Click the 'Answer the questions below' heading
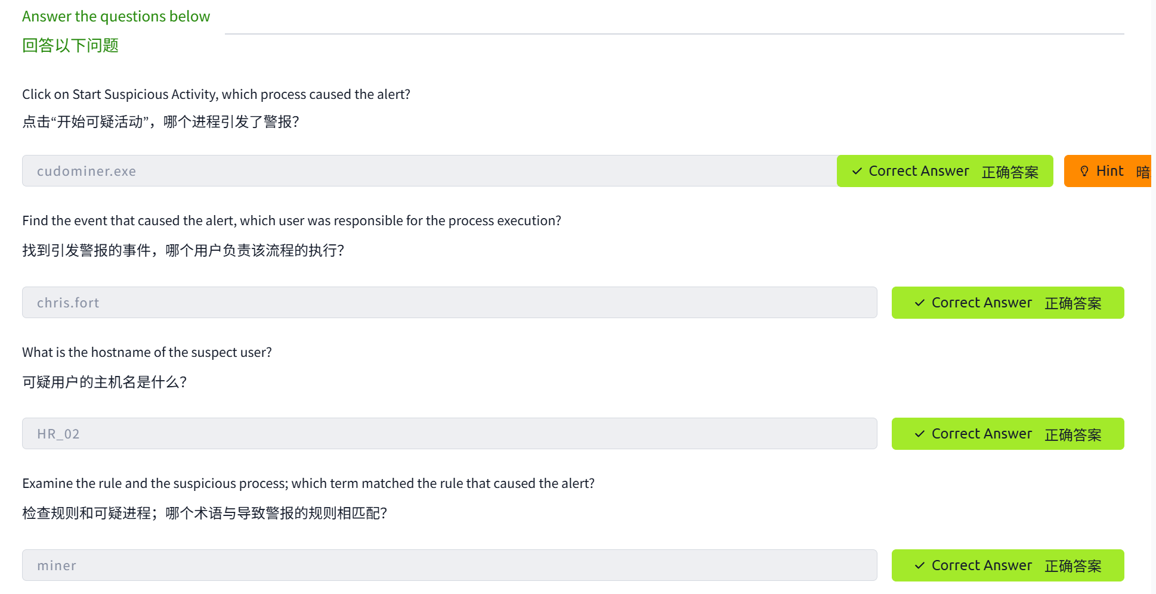The height and width of the screenshot is (594, 1156). pyautogui.click(x=116, y=16)
